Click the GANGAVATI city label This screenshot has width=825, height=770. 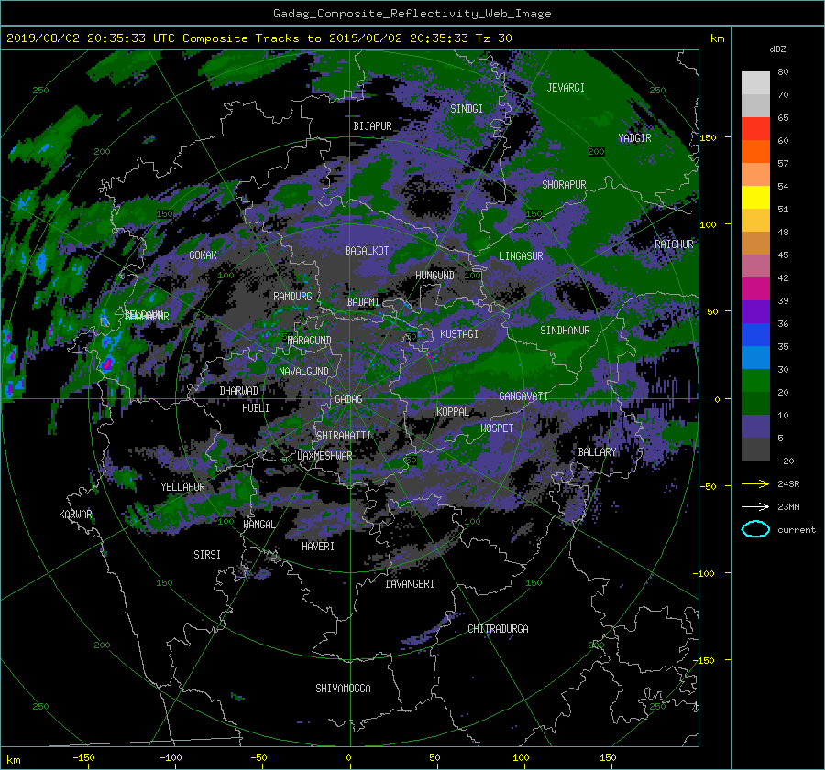[x=523, y=396]
